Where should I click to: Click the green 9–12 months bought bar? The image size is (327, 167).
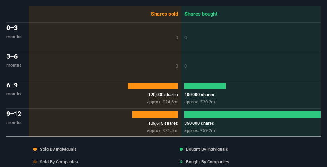point(253,115)
